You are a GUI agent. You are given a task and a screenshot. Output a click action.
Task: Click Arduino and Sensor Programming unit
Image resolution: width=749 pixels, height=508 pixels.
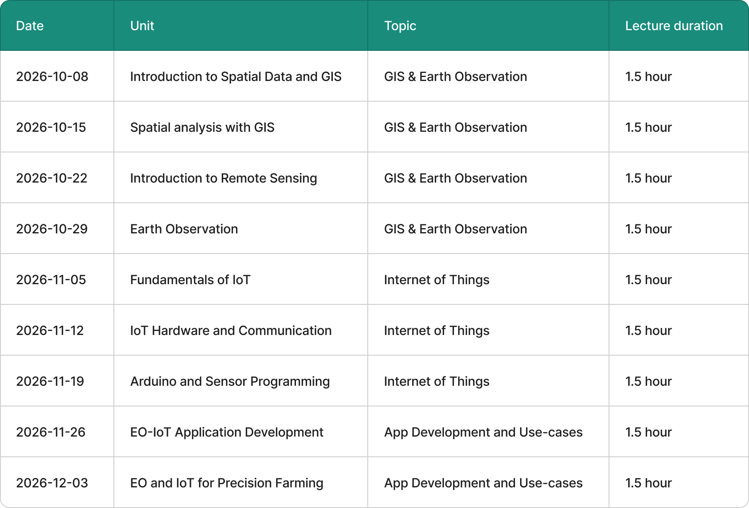230,381
